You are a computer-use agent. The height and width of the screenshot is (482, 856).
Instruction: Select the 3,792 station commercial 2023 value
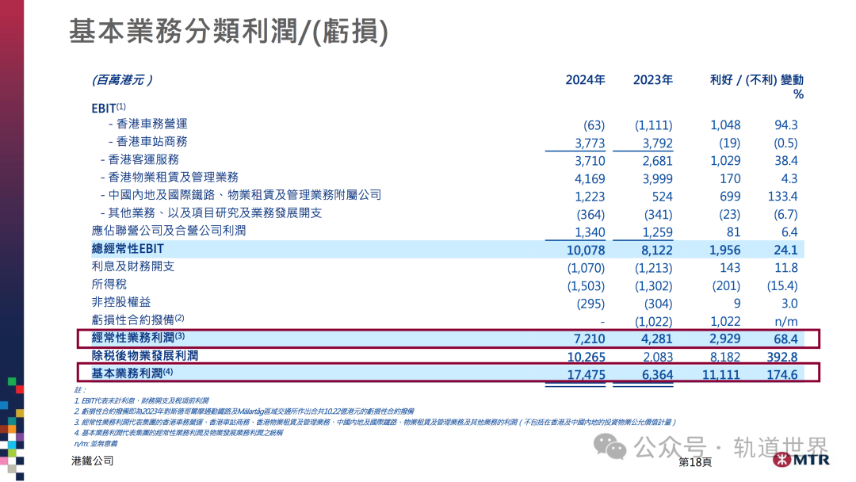[658, 143]
